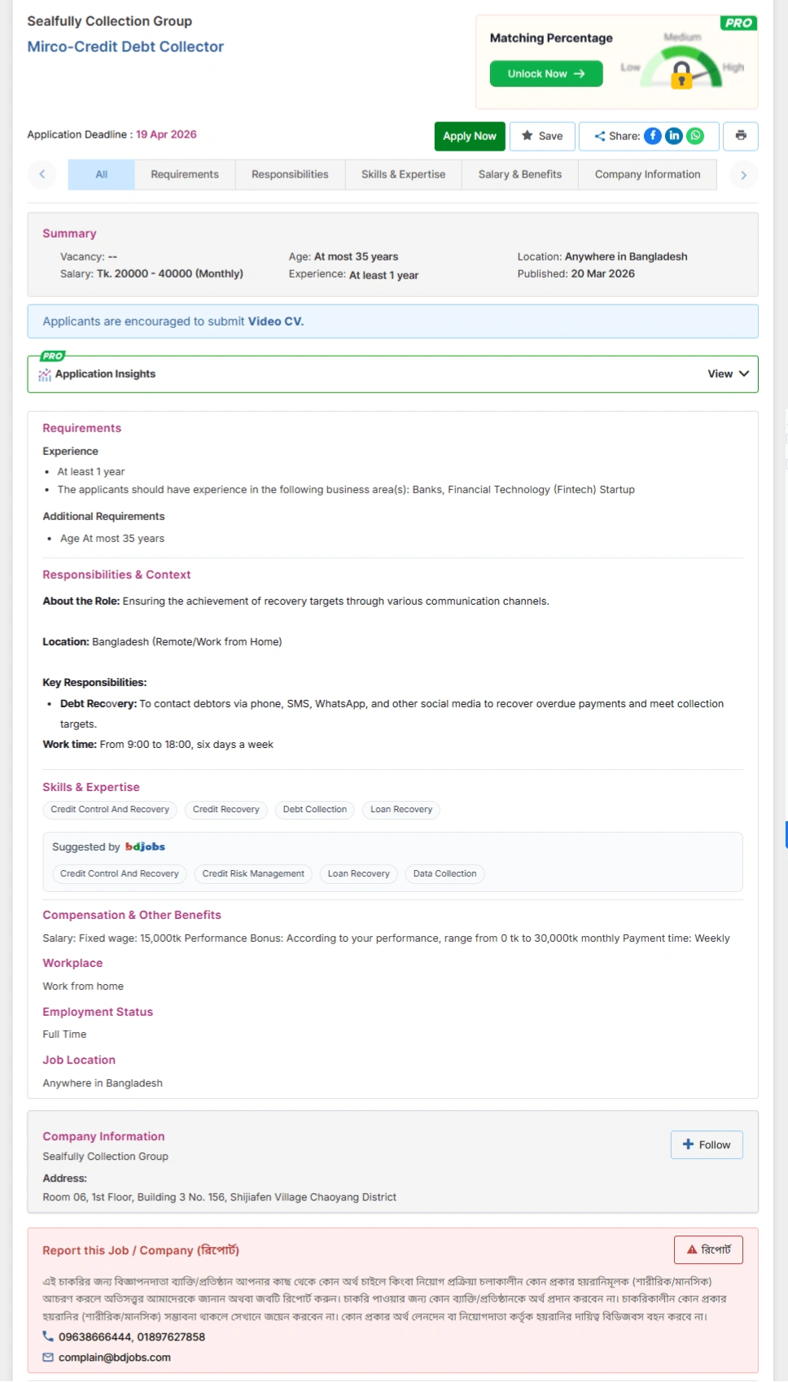Click salary Tk. 20000 - 40000 (Monthly)
Viewport: 788px width, 1382px height.
pyautogui.click(x=170, y=274)
